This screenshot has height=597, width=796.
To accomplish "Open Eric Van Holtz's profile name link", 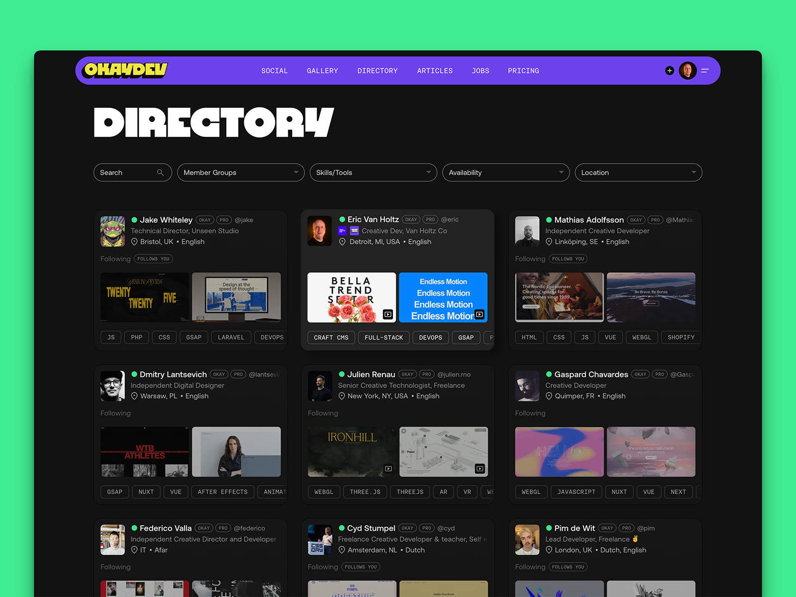I will (x=373, y=219).
